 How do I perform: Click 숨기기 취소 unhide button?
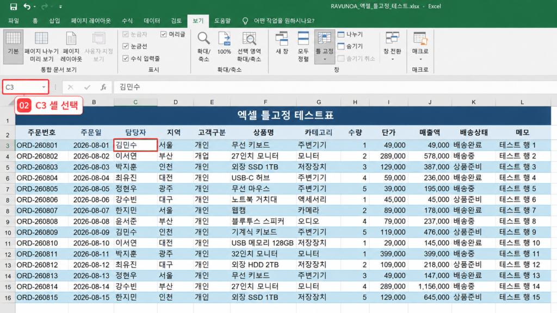click(x=356, y=59)
